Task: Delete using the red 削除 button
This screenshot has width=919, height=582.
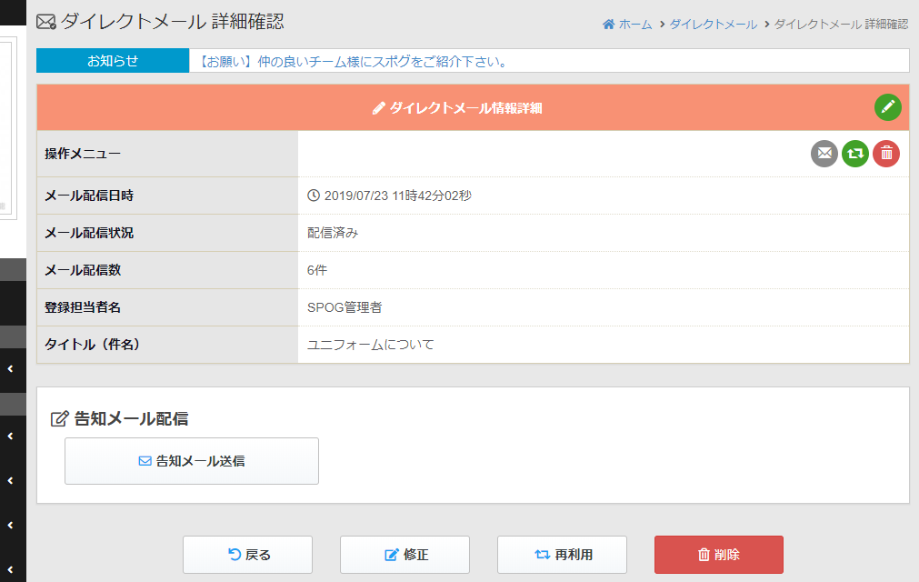Action: tap(718, 555)
